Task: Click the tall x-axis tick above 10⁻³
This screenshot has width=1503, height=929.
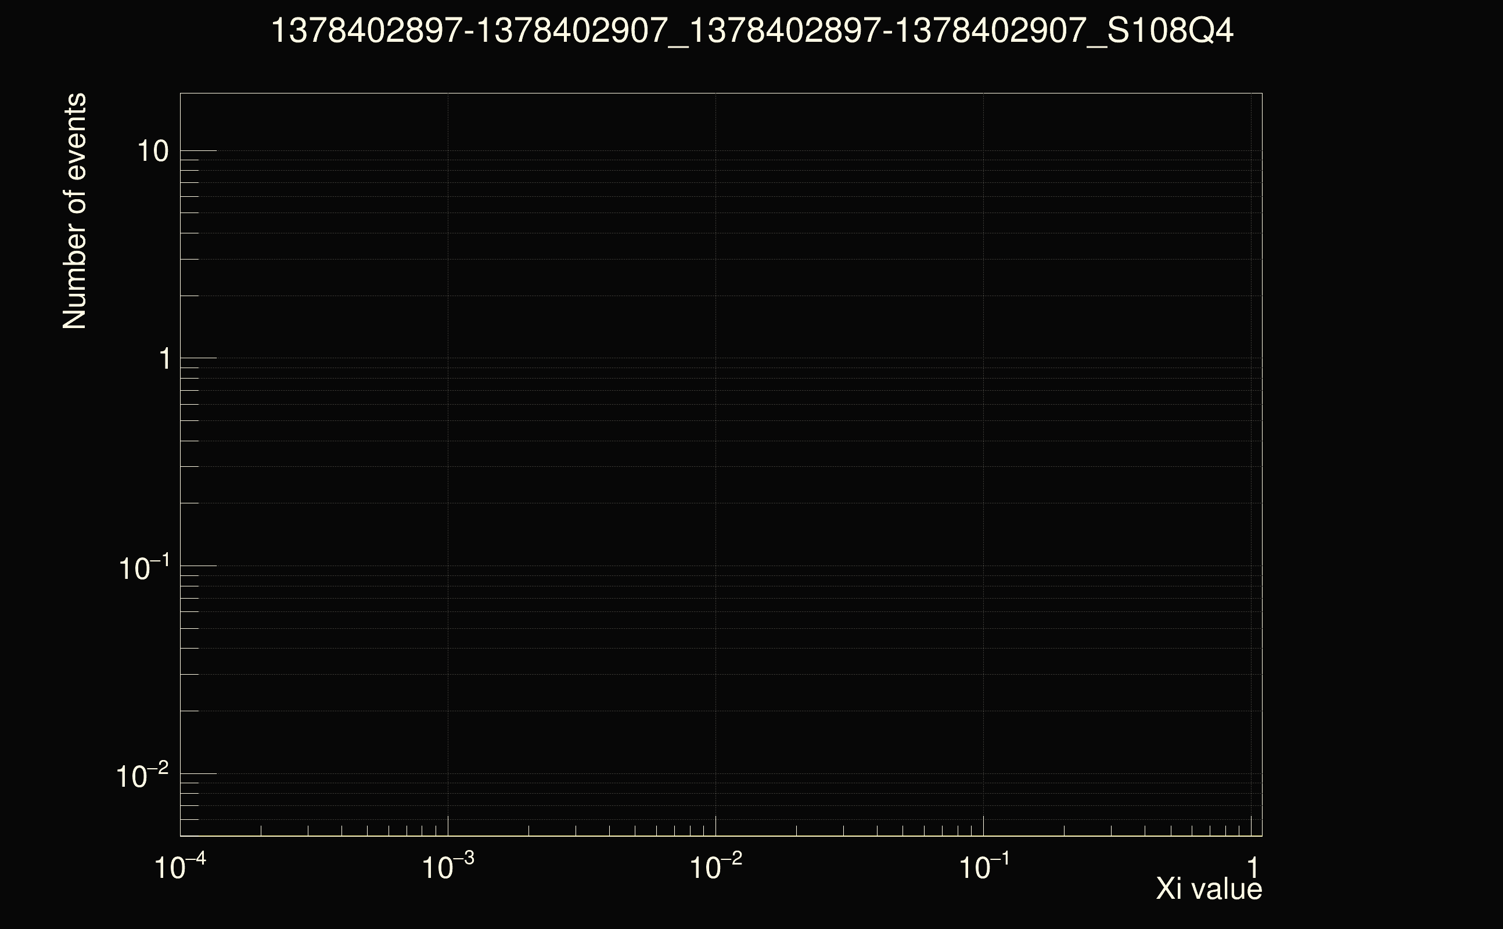Action: (448, 826)
